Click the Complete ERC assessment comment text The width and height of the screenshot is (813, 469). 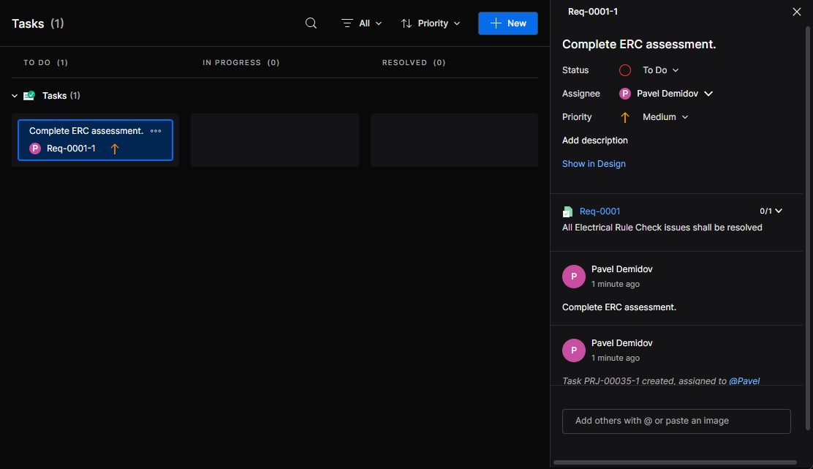619,307
